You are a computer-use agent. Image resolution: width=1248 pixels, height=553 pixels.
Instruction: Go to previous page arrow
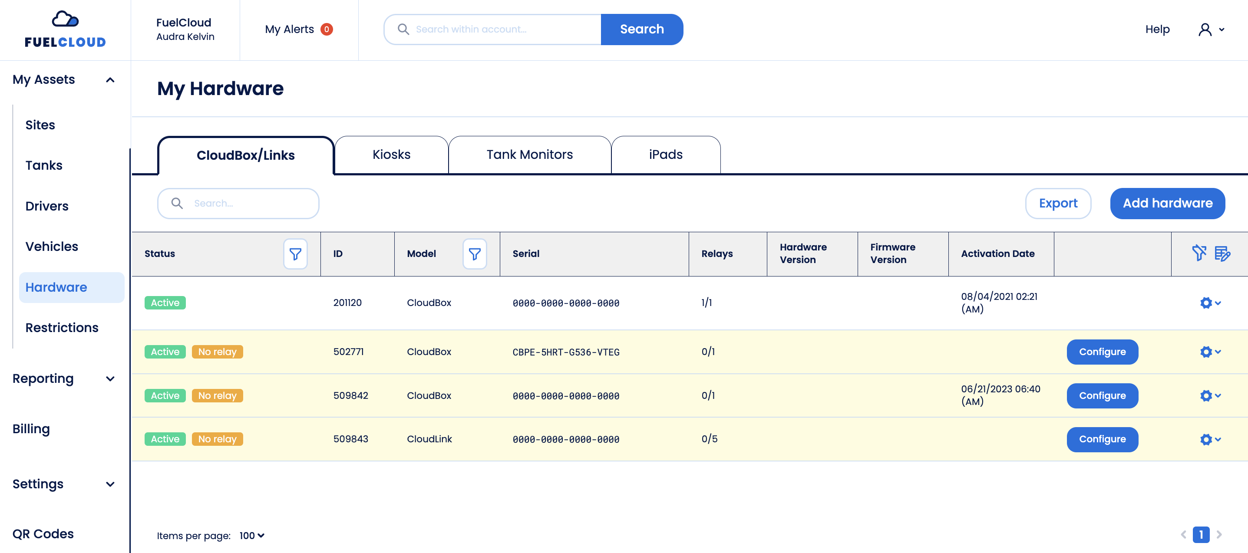point(1183,535)
